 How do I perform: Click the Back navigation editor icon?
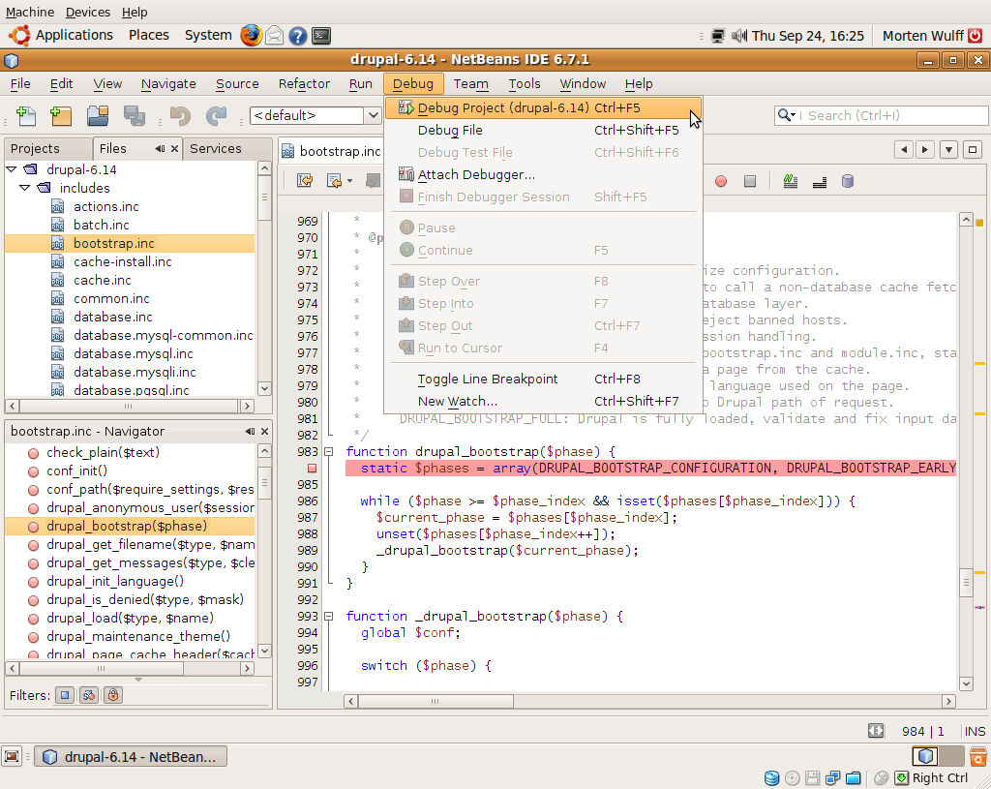[x=334, y=181]
